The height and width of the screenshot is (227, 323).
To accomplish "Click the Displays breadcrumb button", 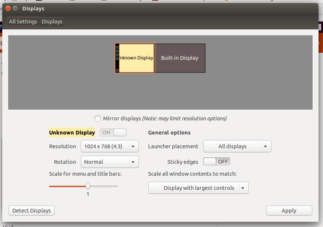I will (52, 22).
